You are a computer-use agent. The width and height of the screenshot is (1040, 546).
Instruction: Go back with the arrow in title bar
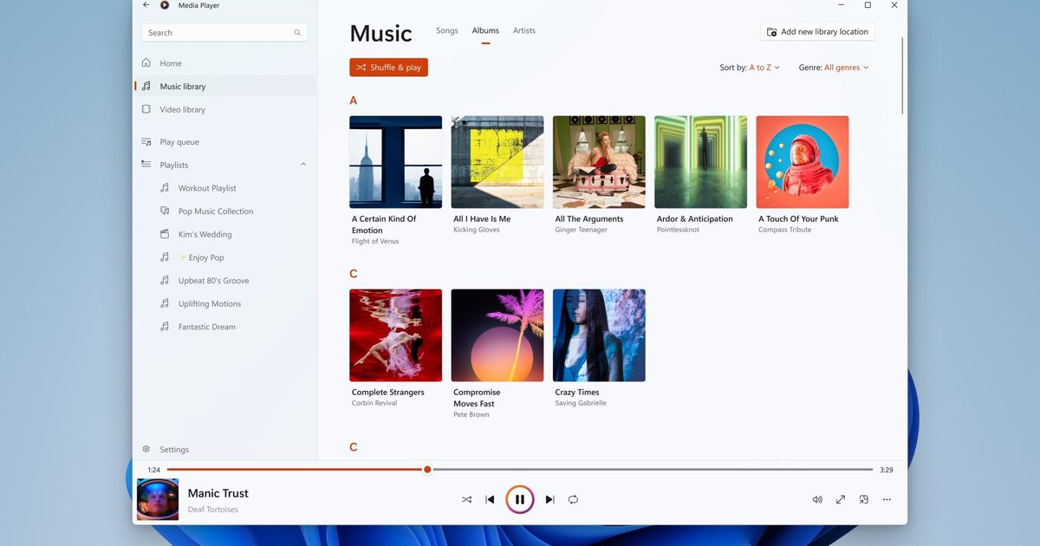(x=146, y=5)
